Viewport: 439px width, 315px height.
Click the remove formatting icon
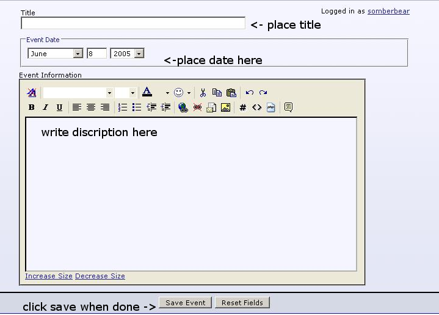pyautogui.click(x=32, y=93)
